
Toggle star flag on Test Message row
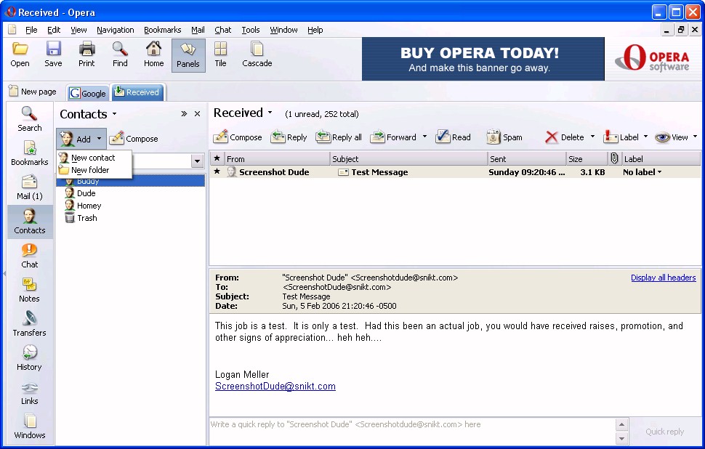click(x=217, y=172)
